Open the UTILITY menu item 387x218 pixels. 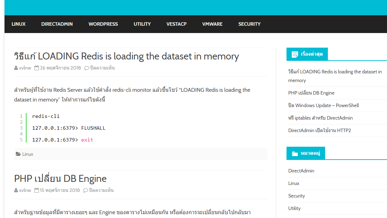pos(142,24)
